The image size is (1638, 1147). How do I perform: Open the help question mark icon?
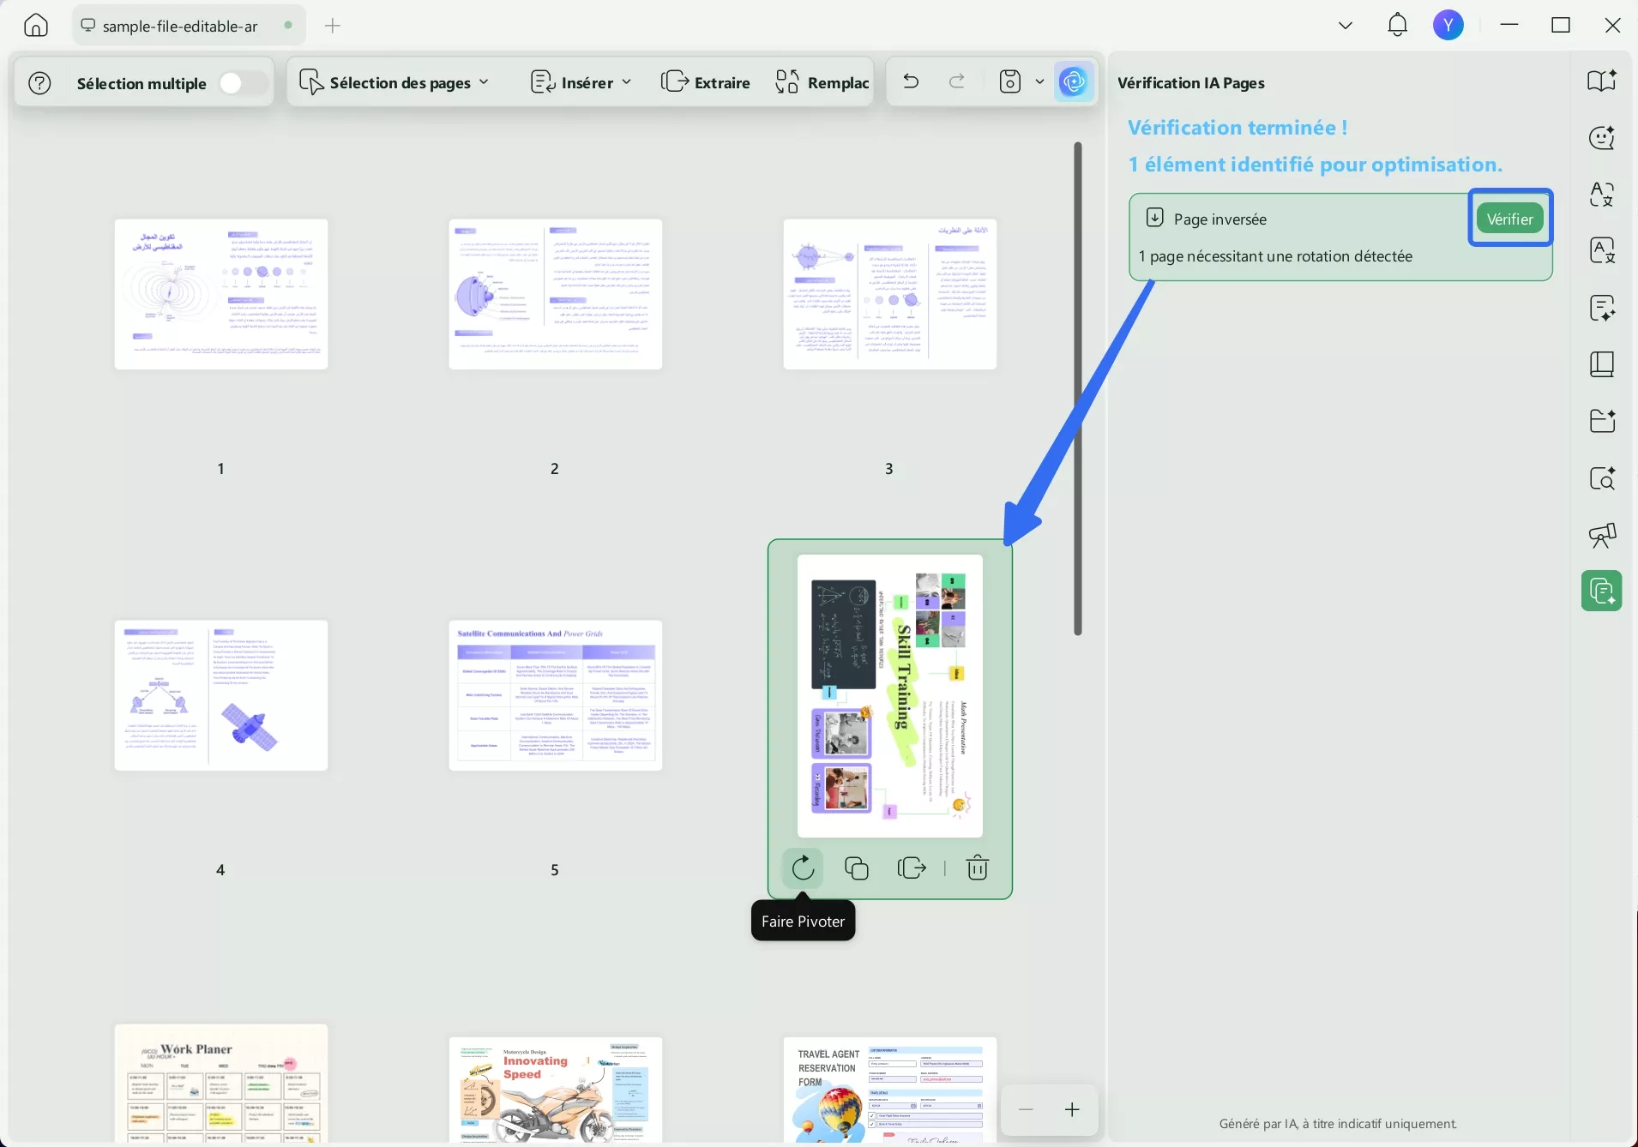point(40,83)
